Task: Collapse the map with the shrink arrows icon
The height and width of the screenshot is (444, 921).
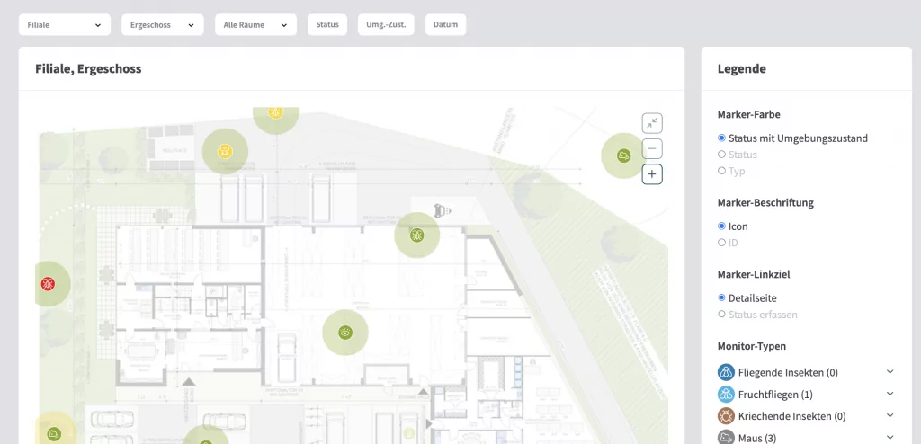Action: (652, 123)
